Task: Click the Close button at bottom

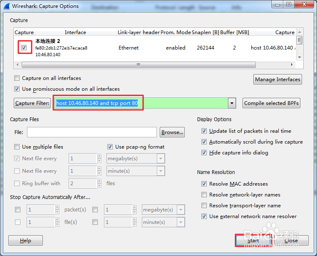Action: tap(291, 241)
